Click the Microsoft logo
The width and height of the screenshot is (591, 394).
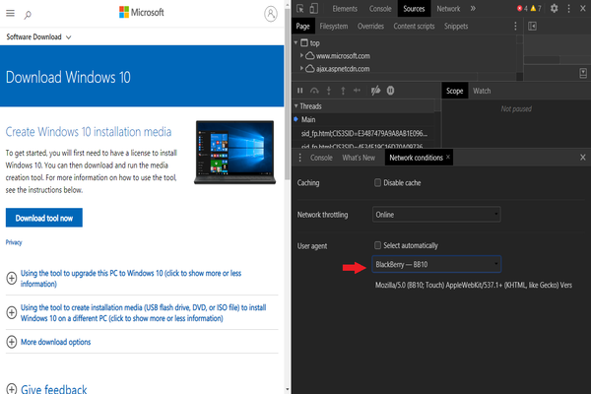pos(142,13)
